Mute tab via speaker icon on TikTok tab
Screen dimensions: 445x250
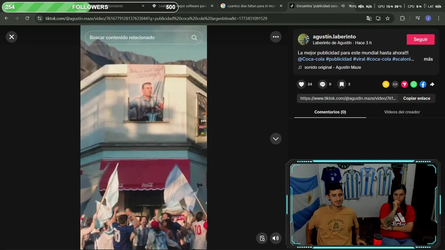(x=343, y=6)
